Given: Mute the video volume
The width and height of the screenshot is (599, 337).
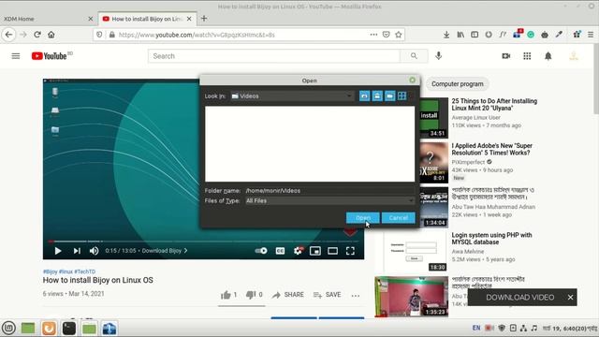Looking at the screenshot, I should coord(94,251).
